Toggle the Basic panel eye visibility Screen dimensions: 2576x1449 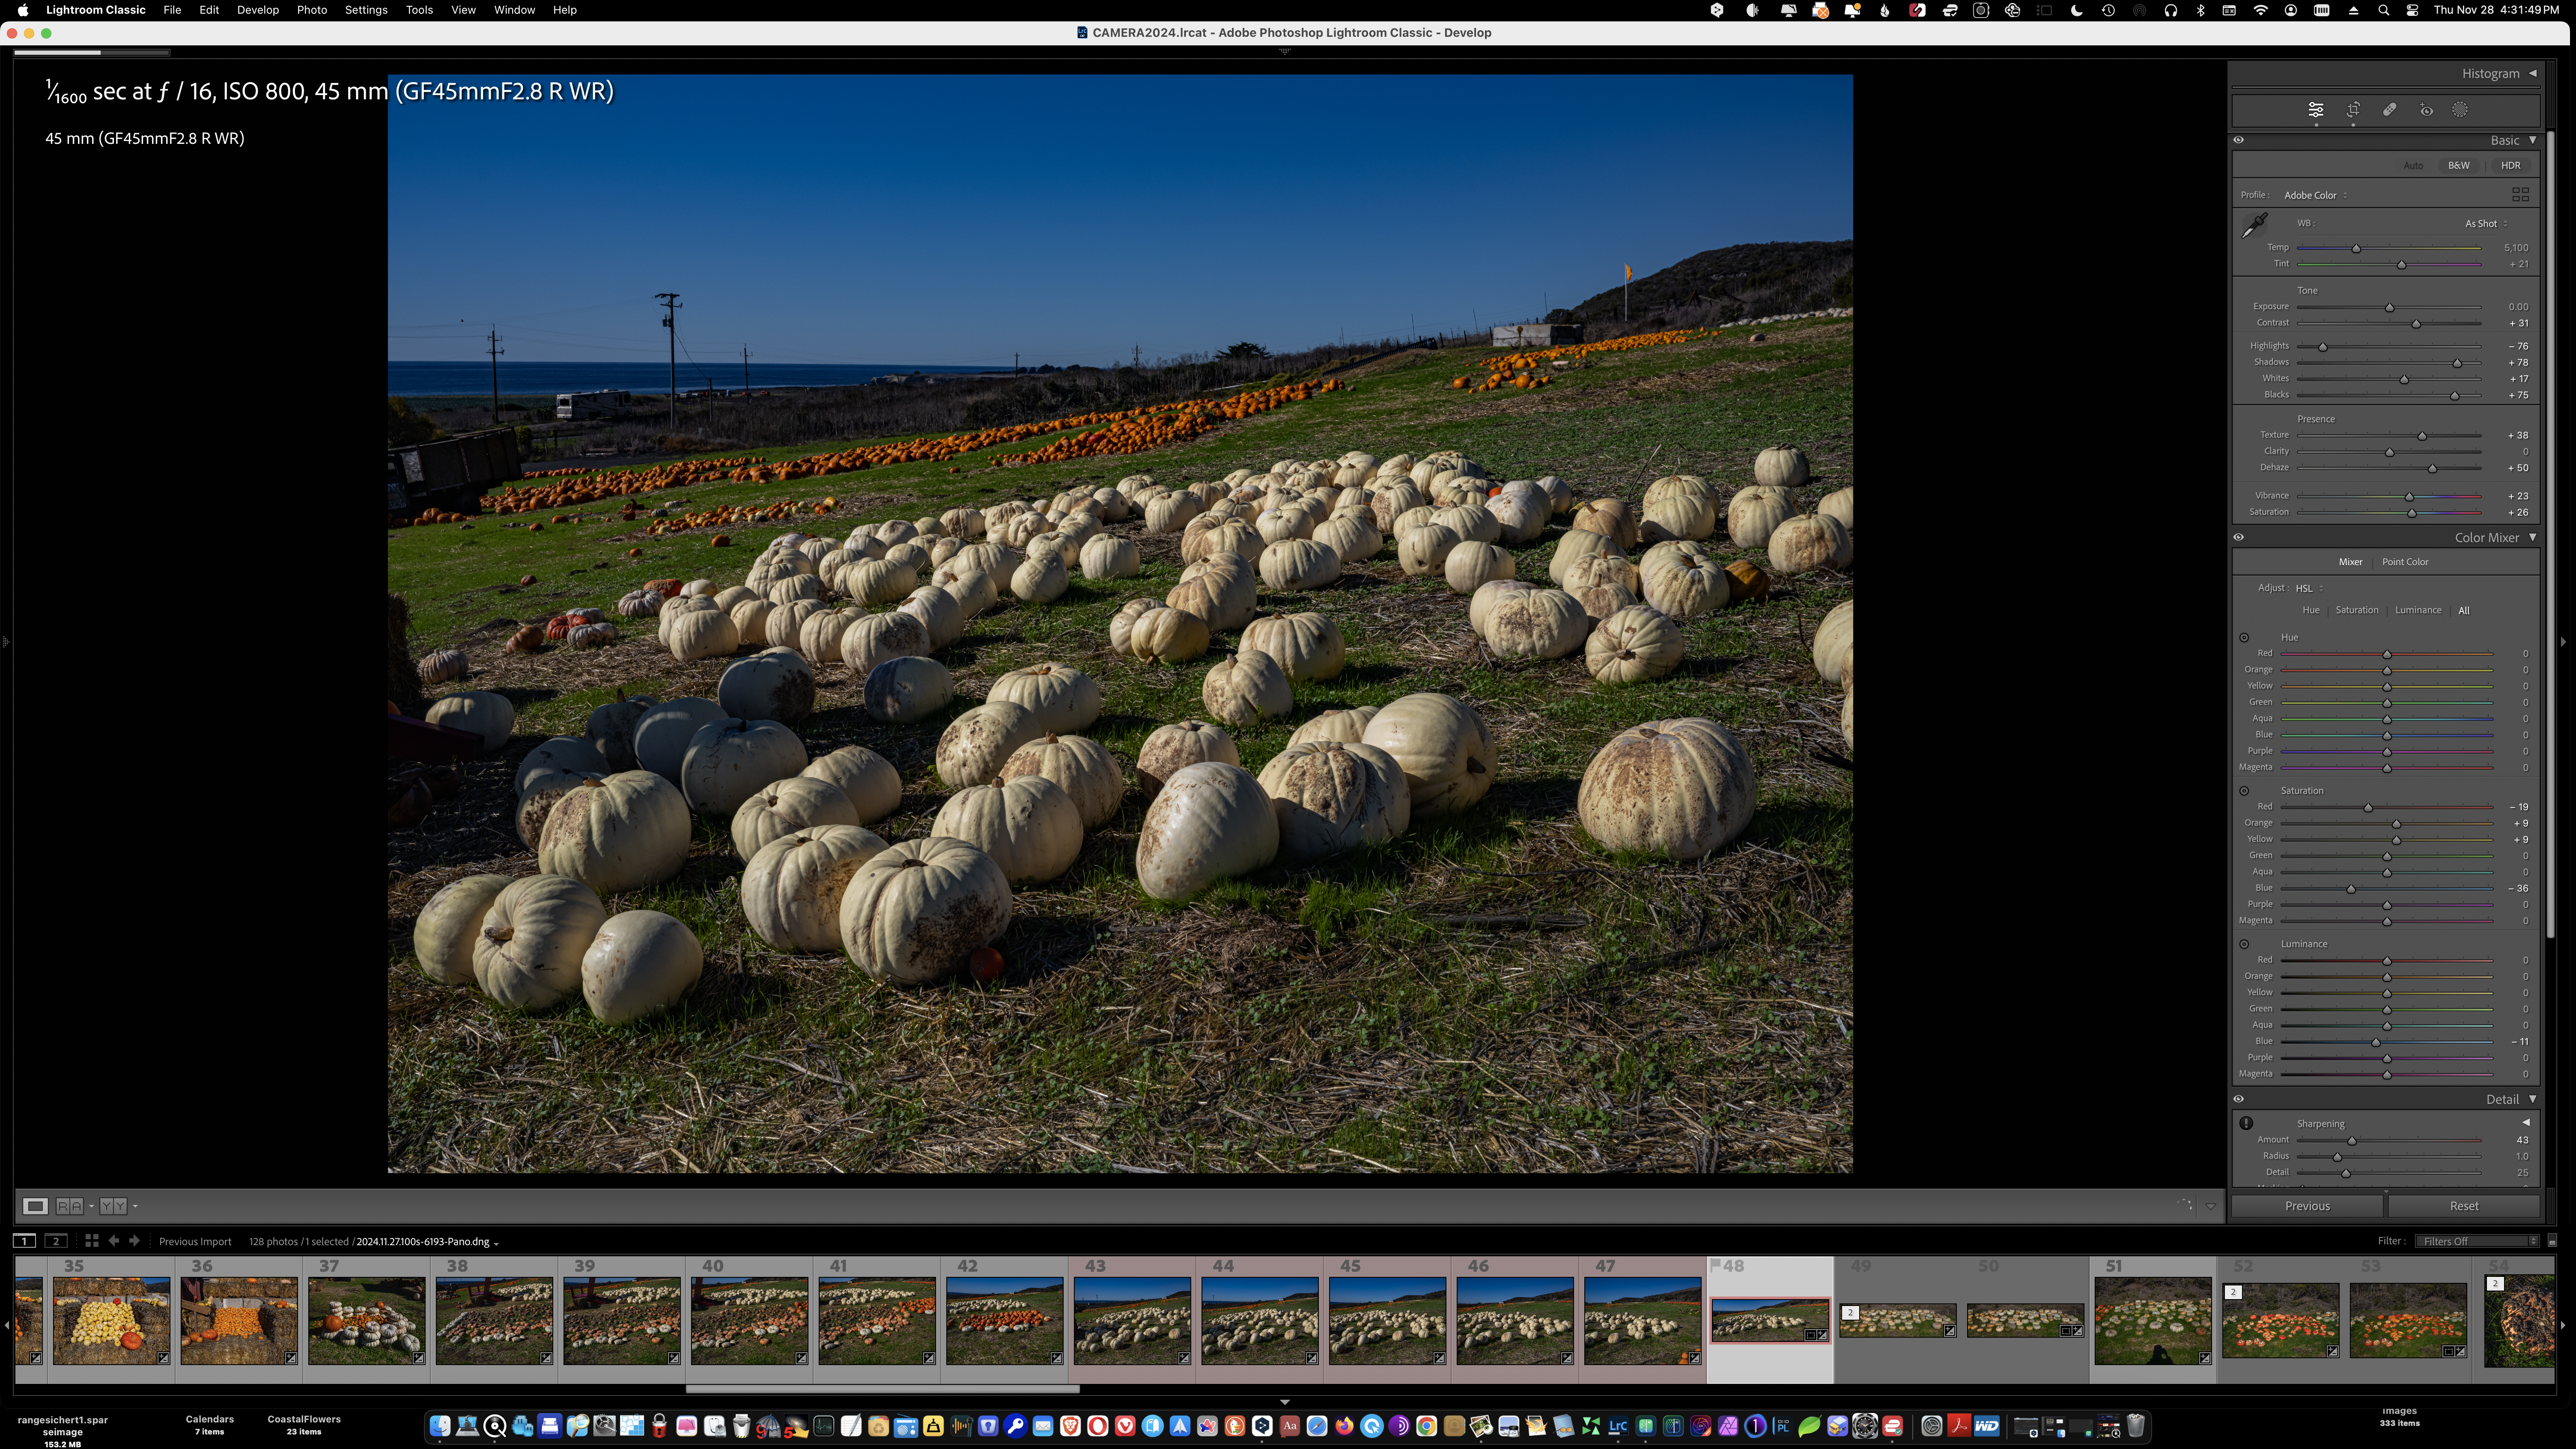pos(2239,140)
